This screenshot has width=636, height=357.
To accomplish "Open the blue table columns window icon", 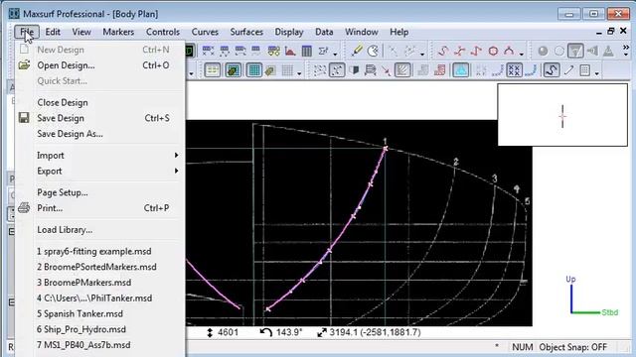I will point(307,51).
